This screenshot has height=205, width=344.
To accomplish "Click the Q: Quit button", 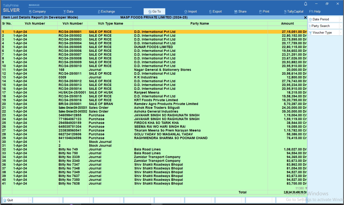I will point(15,200).
